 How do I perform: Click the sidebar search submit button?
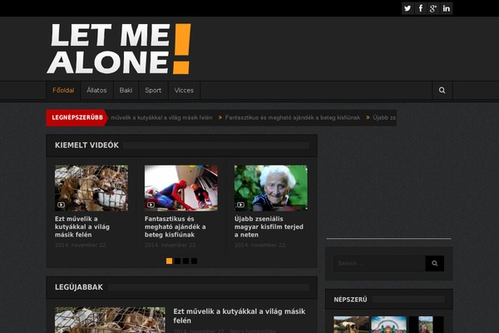tap(435, 263)
